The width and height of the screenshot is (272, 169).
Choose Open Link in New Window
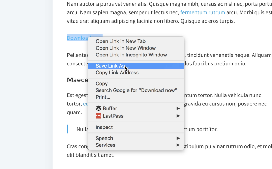136,48
